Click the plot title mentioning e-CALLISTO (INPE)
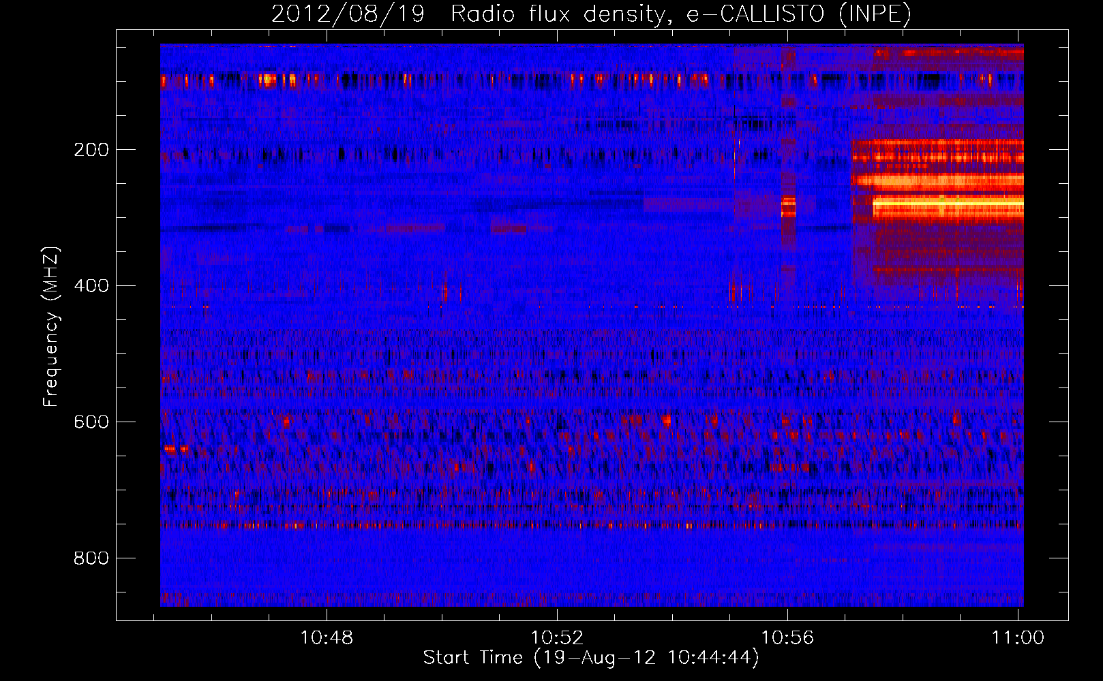The height and width of the screenshot is (681, 1103). [591, 14]
